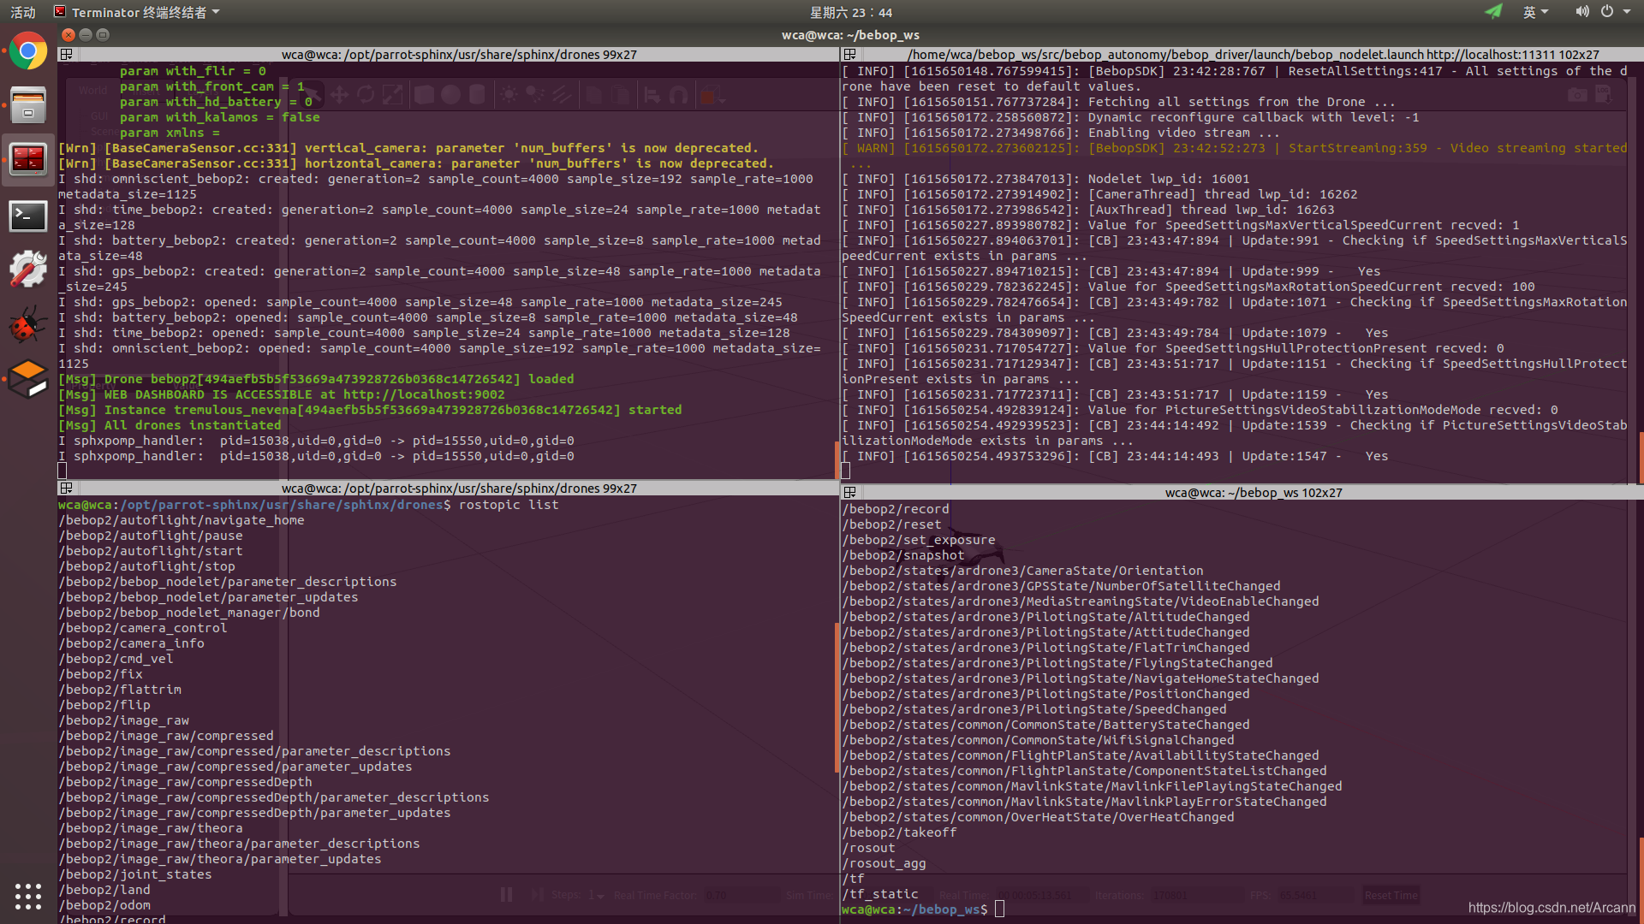The height and width of the screenshot is (924, 1644).
Task: Click '/bebop2/set_exposure' topic line
Action: pos(919,540)
